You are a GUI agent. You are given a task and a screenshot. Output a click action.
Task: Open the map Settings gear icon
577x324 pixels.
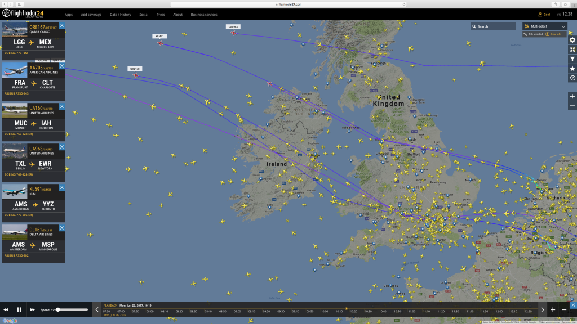[572, 40]
